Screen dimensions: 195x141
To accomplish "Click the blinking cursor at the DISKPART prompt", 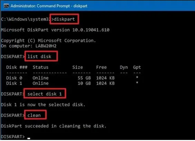I will tap(29, 138).
